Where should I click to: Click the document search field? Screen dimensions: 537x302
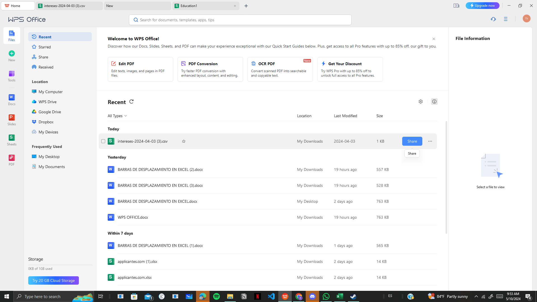[240, 20]
